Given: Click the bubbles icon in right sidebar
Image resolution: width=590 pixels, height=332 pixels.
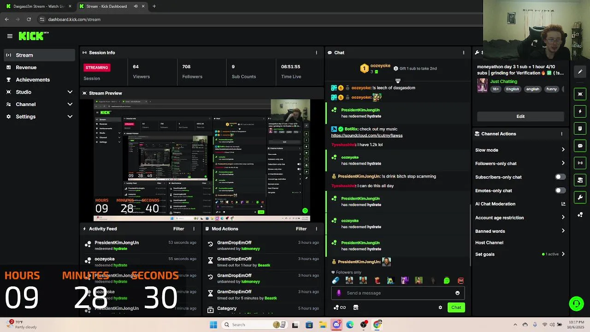Looking at the screenshot, I should pos(580,215).
